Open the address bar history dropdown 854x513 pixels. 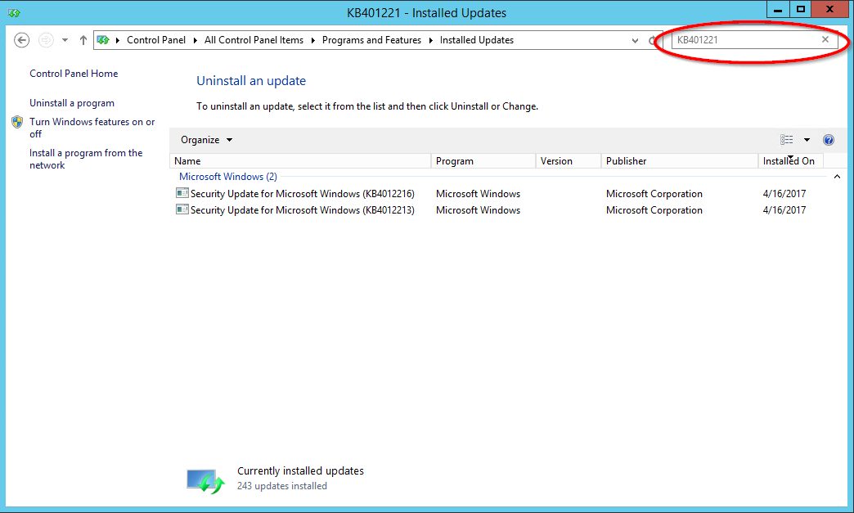(x=635, y=41)
